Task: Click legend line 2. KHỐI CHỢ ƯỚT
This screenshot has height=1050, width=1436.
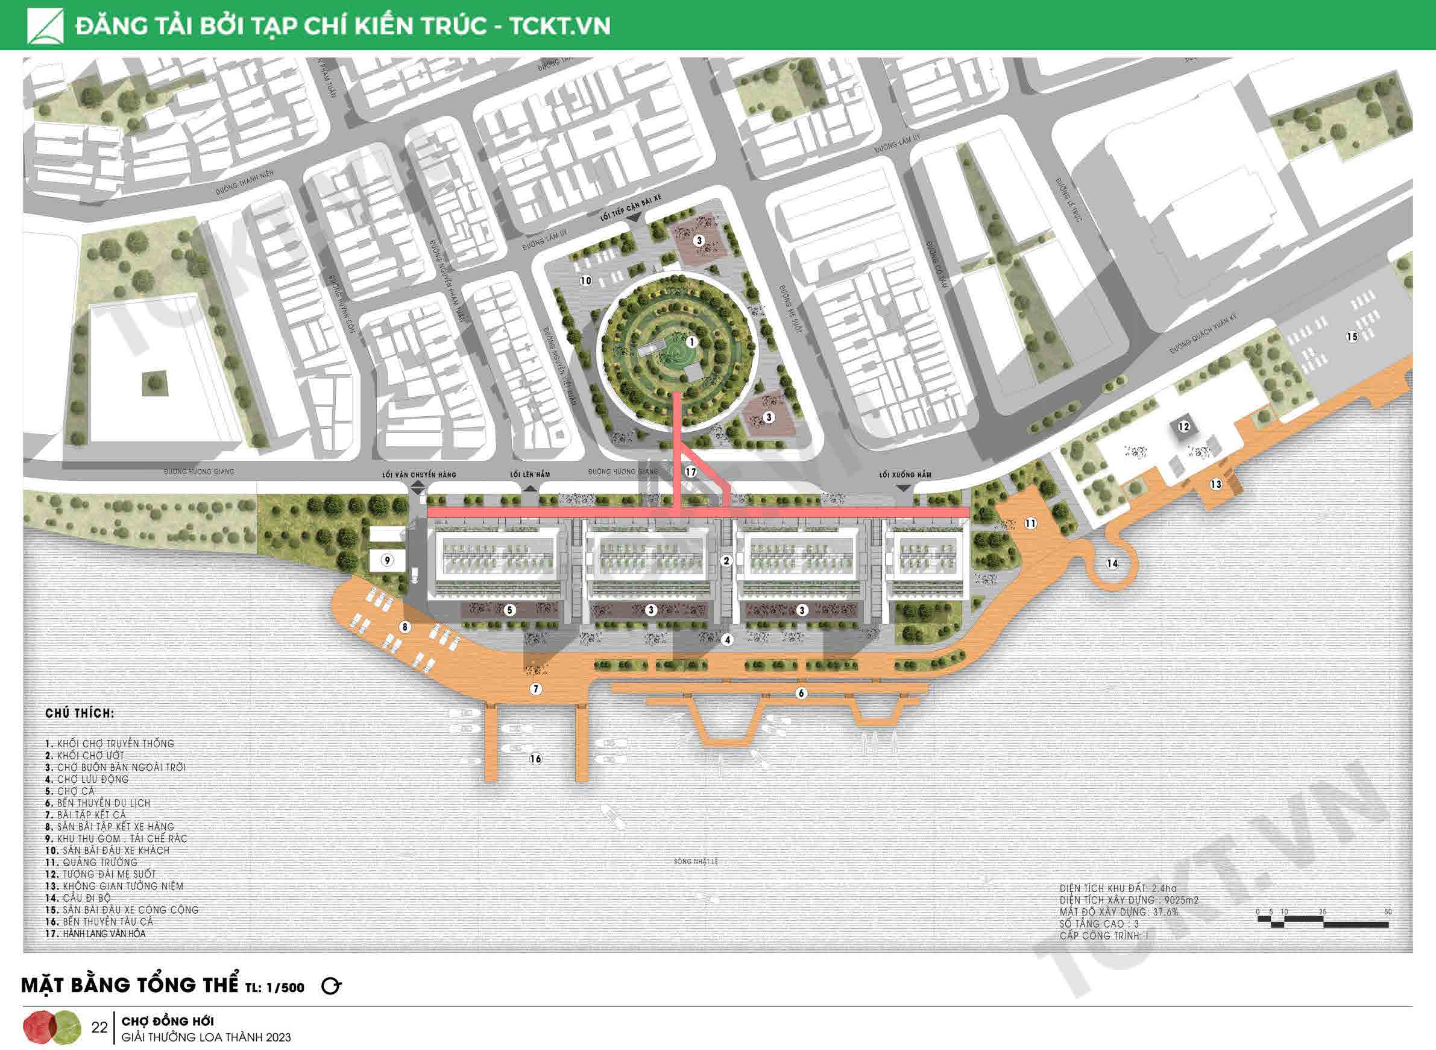Action: pyautogui.click(x=84, y=756)
